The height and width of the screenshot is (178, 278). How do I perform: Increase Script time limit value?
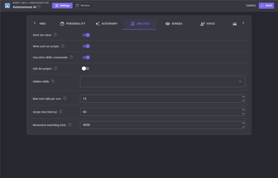(243, 110)
